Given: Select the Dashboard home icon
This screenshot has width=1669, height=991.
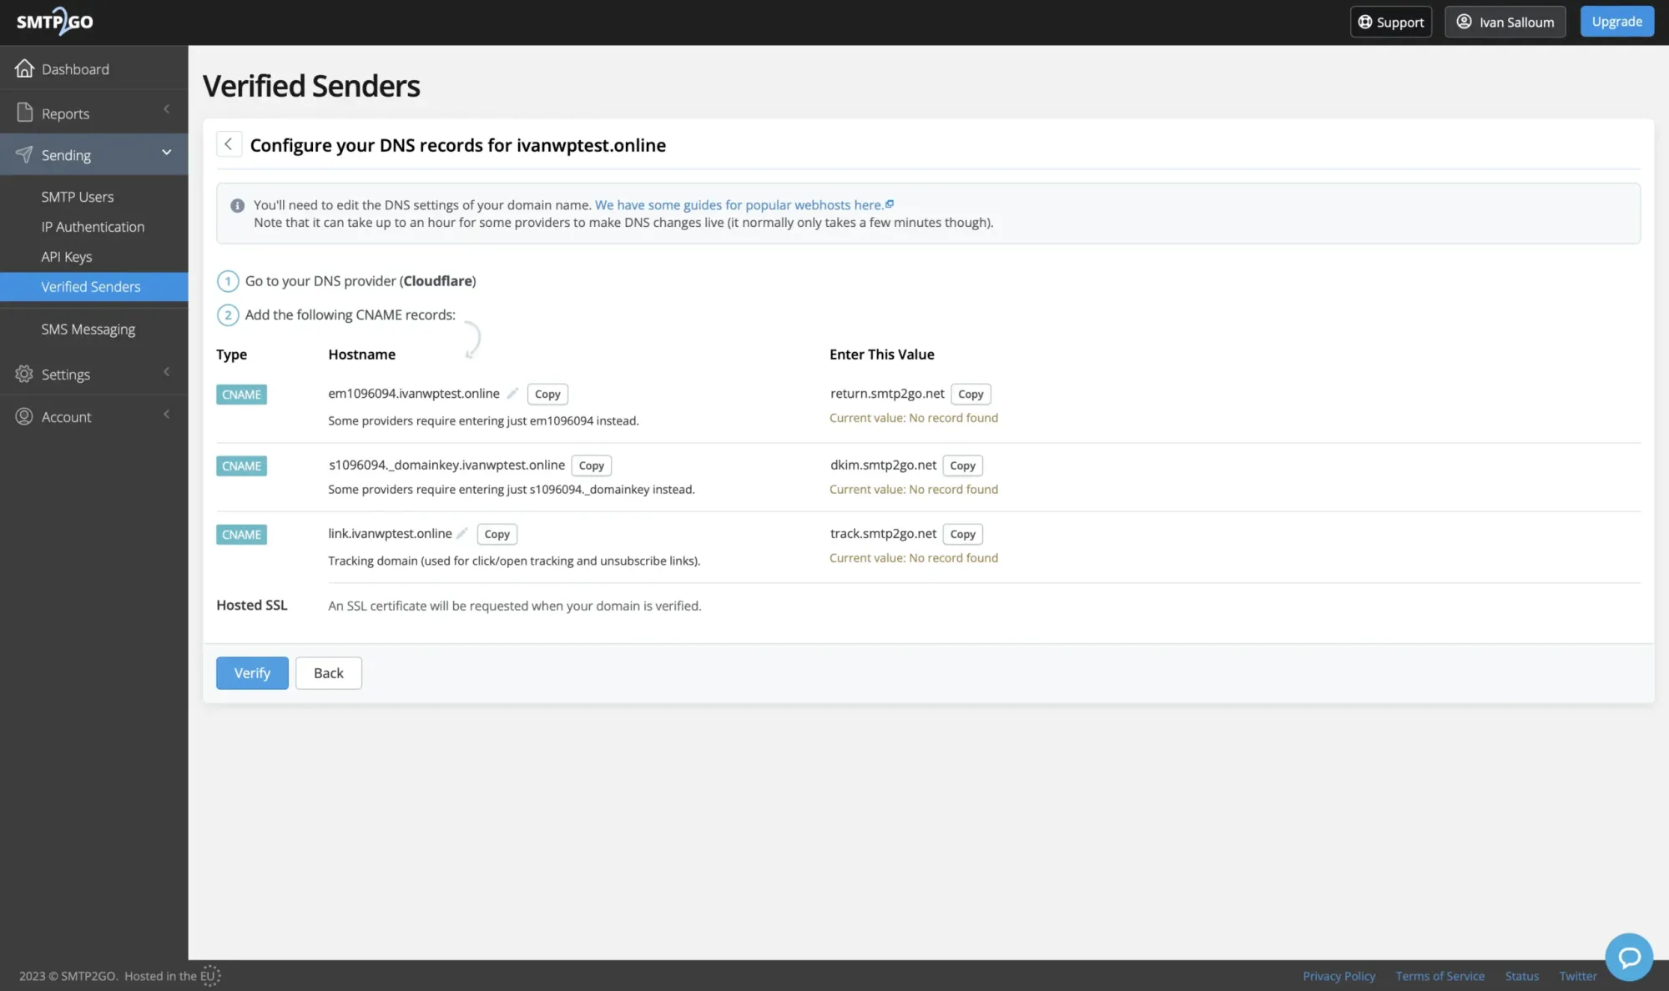Looking at the screenshot, I should tap(24, 68).
